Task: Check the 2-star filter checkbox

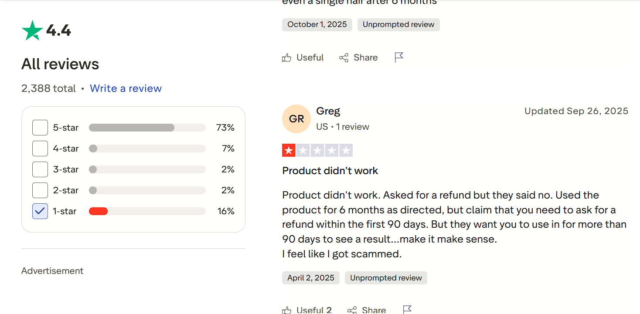Action: tap(40, 190)
